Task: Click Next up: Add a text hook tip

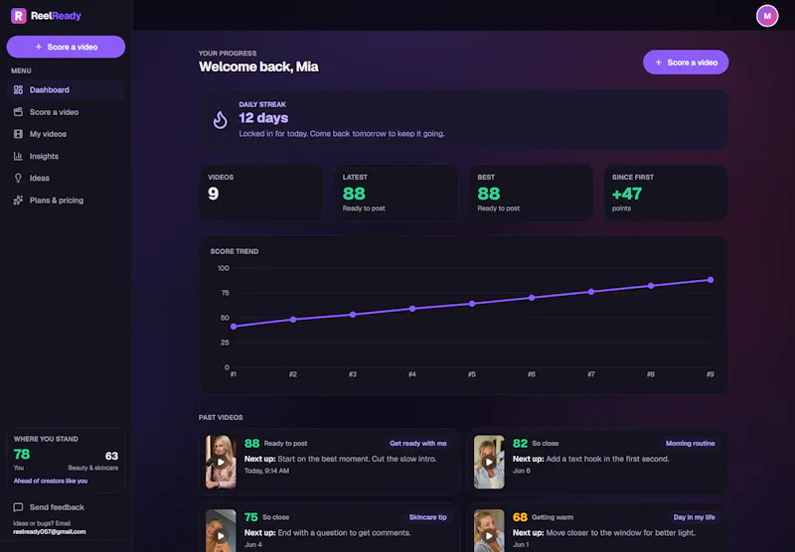Action: [590, 459]
